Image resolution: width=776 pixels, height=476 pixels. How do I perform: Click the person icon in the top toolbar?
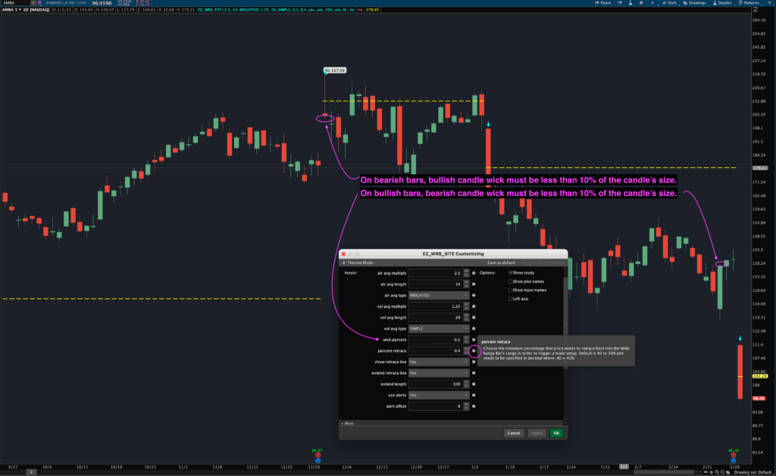[x=630, y=3]
